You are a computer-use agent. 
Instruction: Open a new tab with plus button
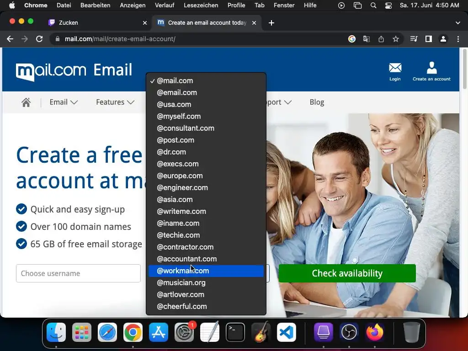[x=271, y=23]
